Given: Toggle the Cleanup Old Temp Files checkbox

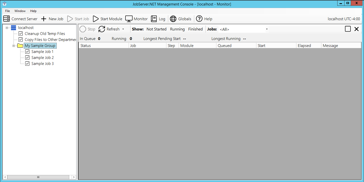Looking at the screenshot, I should [x=20, y=34].
